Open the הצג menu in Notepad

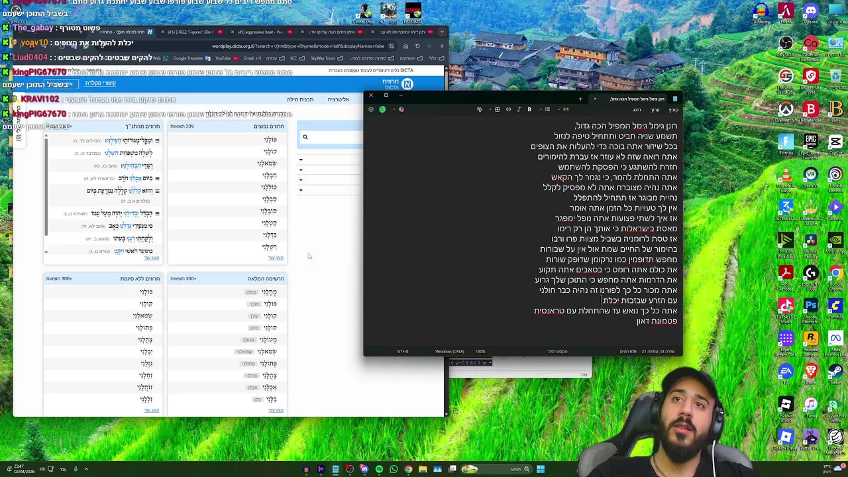point(637,110)
